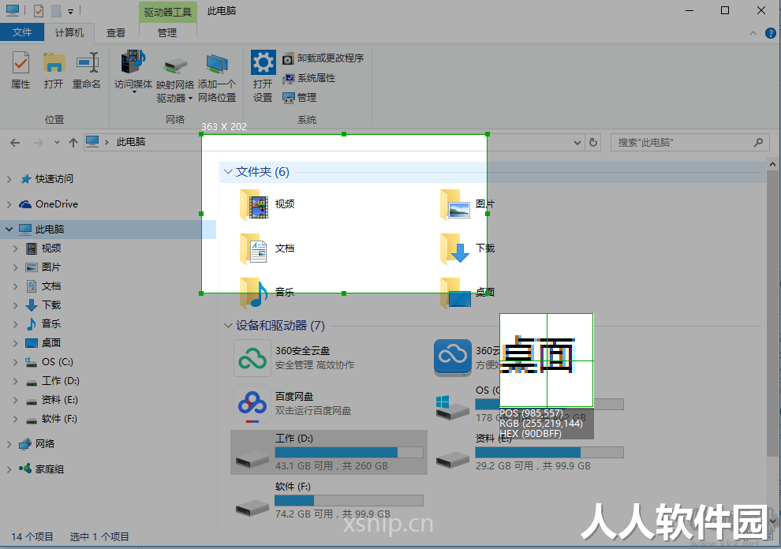The height and width of the screenshot is (549, 781).
Task: Click the Properties quick access toolbar icon
Action: [39, 11]
